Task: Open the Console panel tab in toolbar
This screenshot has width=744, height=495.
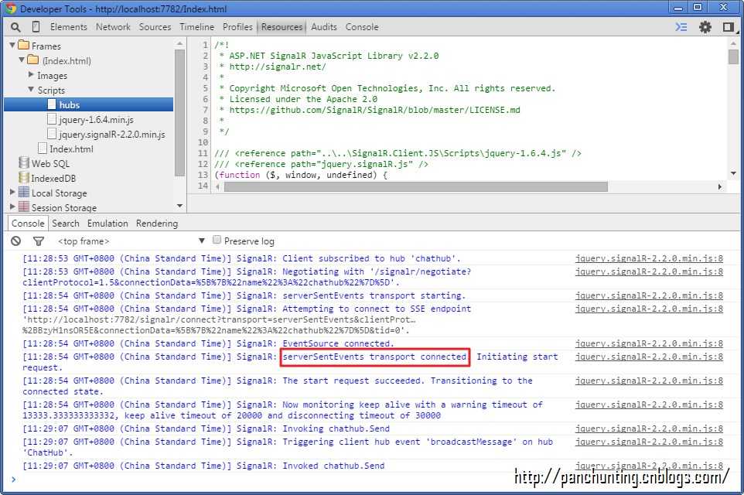Action: [362, 27]
